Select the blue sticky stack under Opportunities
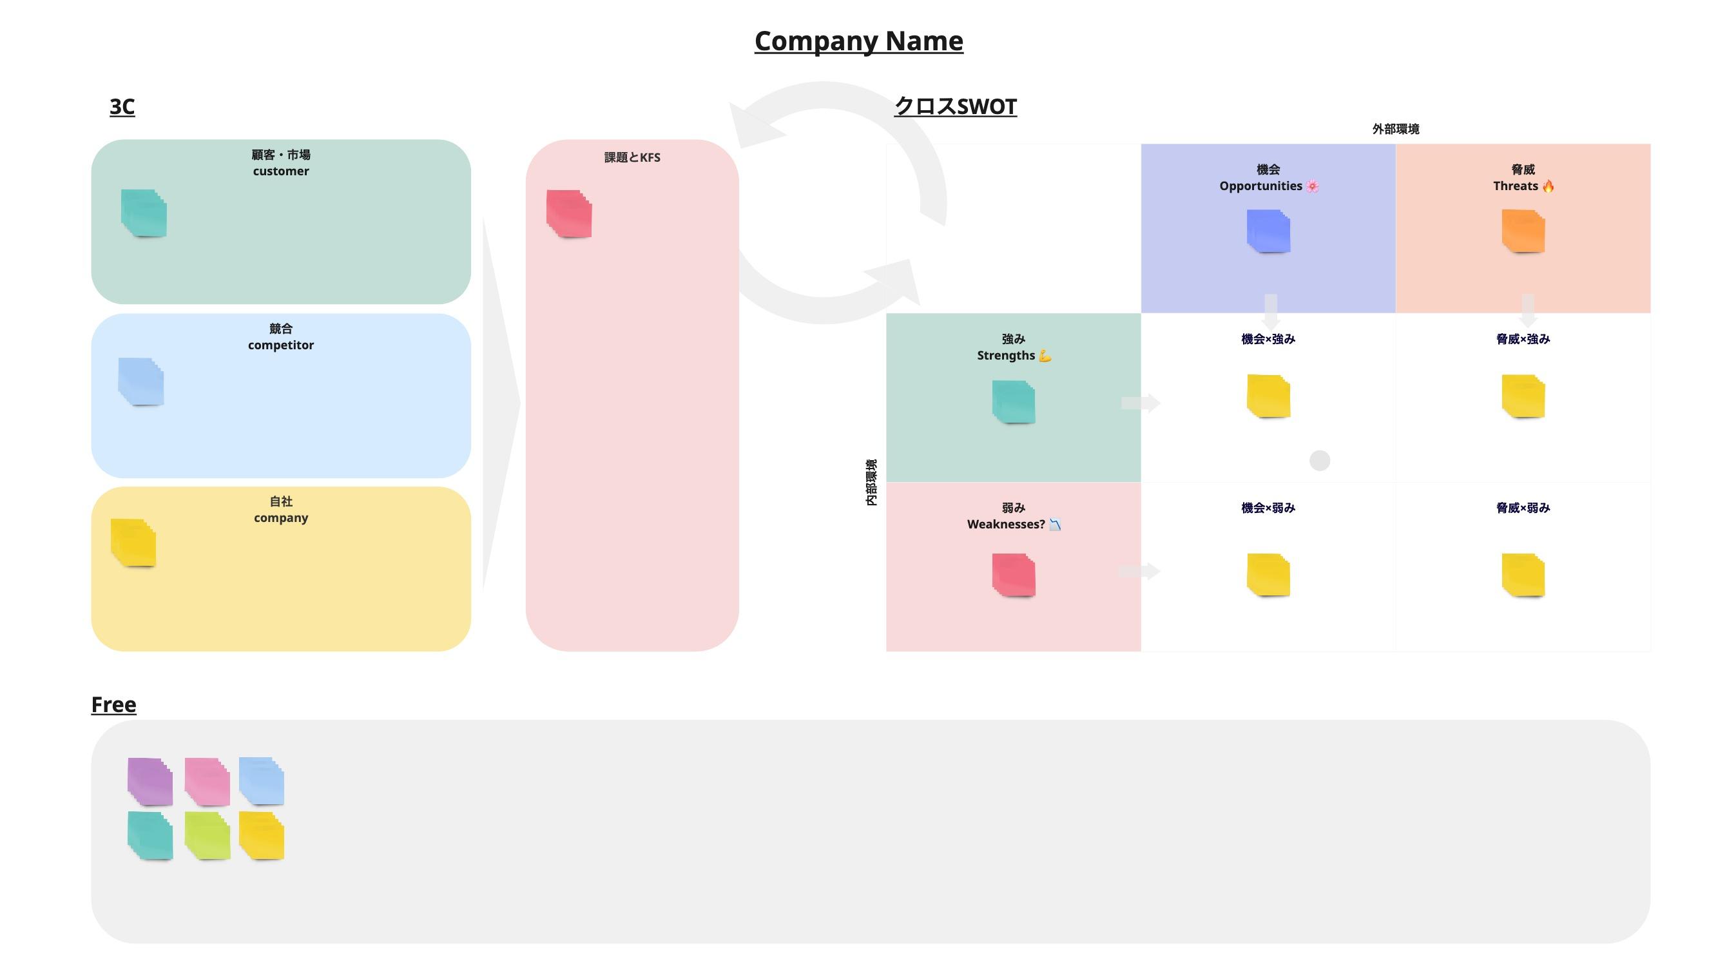 click(x=1268, y=231)
